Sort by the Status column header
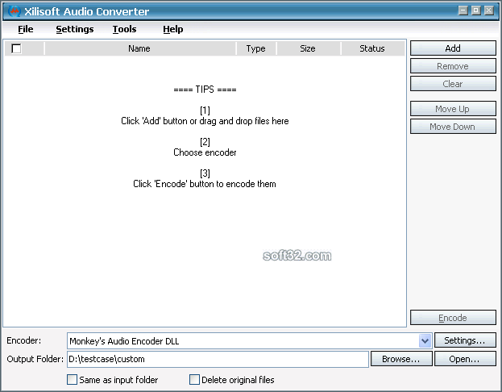This screenshot has height=392, width=502. coord(372,48)
